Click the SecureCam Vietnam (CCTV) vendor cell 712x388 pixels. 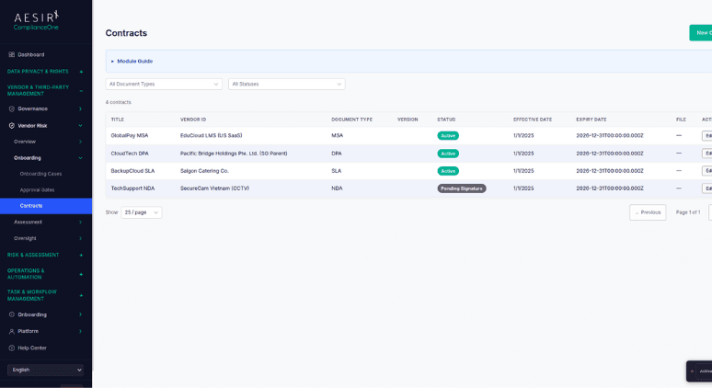coord(214,188)
